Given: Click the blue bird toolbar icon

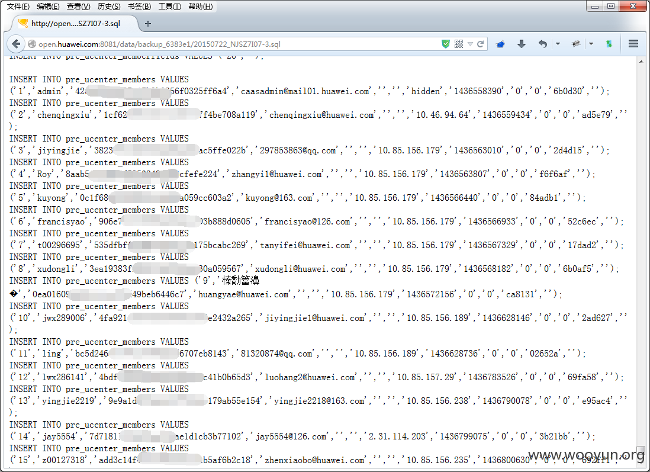Looking at the screenshot, I should coord(500,44).
